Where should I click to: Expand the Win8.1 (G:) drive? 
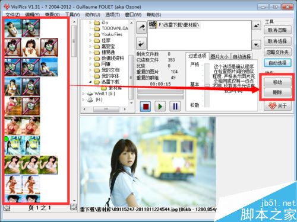coord(83,94)
